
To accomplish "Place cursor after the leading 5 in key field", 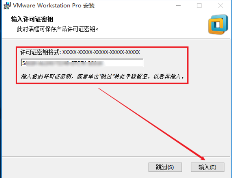I will [25, 63].
